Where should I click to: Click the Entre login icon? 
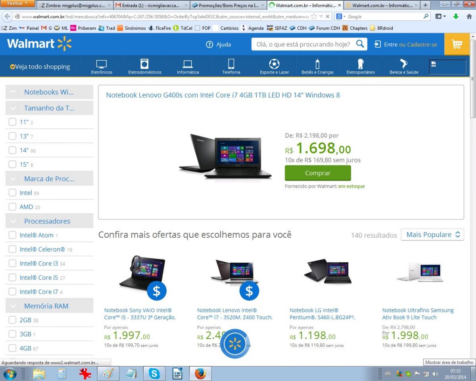tap(378, 44)
